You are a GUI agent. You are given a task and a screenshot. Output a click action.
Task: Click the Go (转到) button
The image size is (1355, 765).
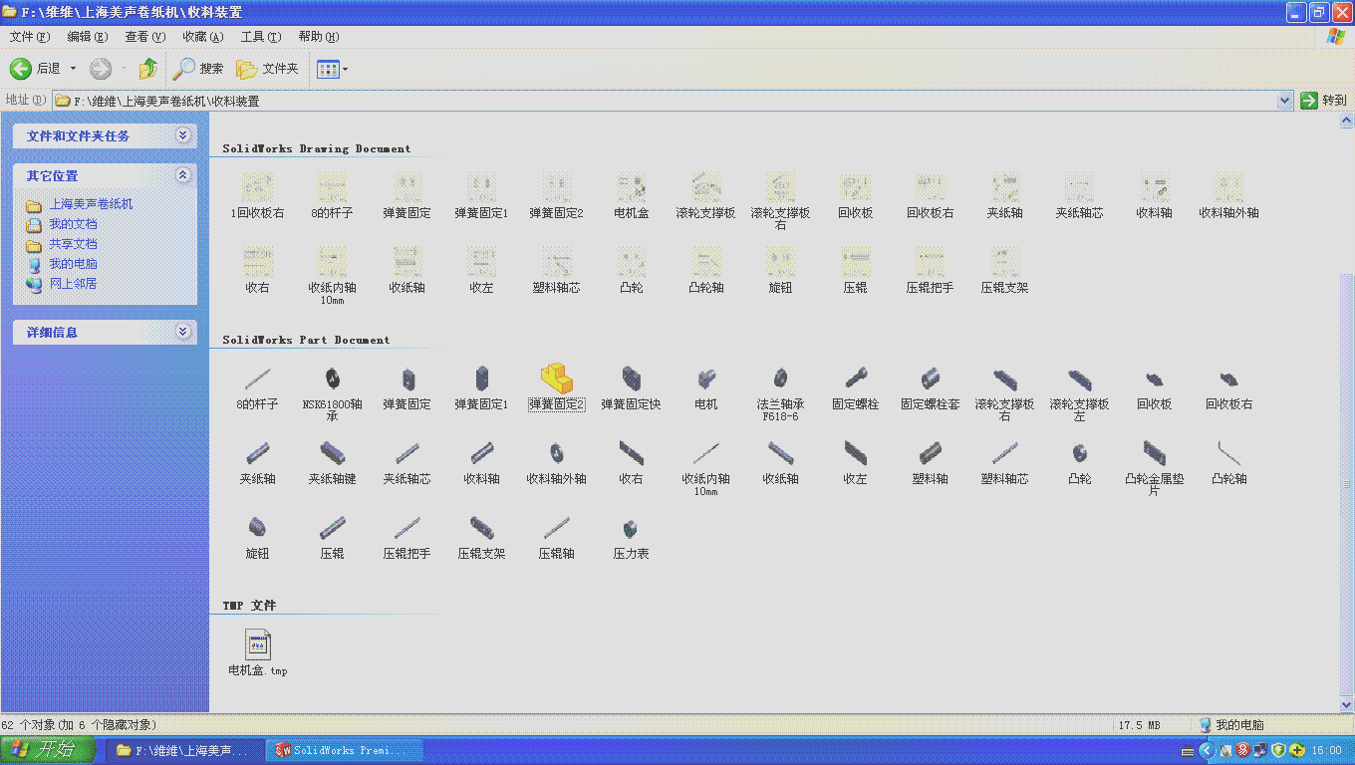point(1323,101)
